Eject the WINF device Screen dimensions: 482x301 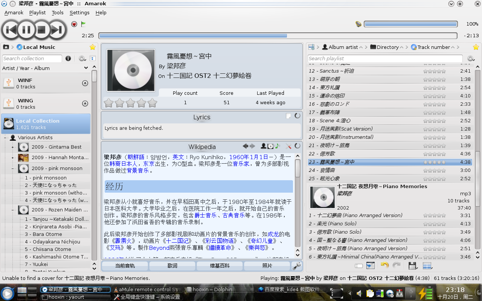(85, 83)
